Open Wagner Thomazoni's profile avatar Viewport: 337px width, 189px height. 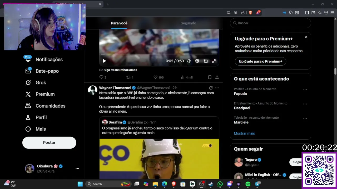(92, 90)
